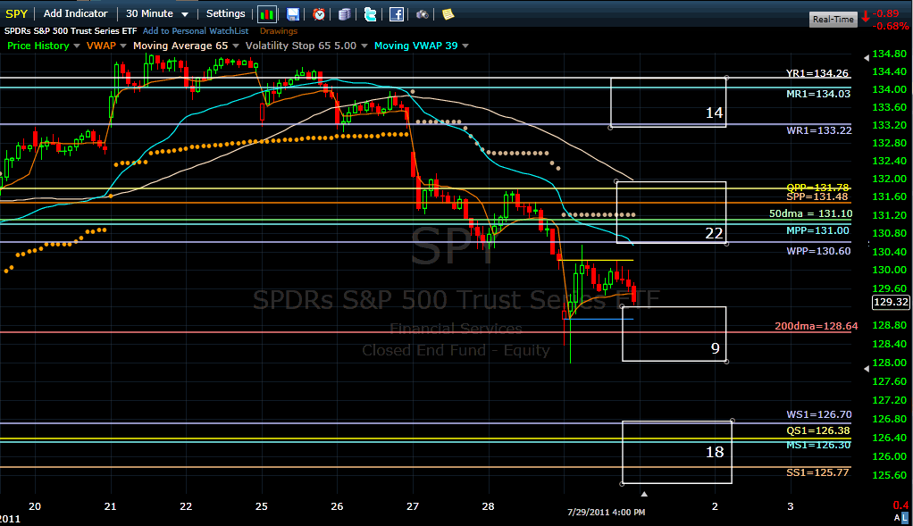This screenshot has height=526, width=913.
Task: Click the Moving Average 65 indicator label
Action: point(180,46)
